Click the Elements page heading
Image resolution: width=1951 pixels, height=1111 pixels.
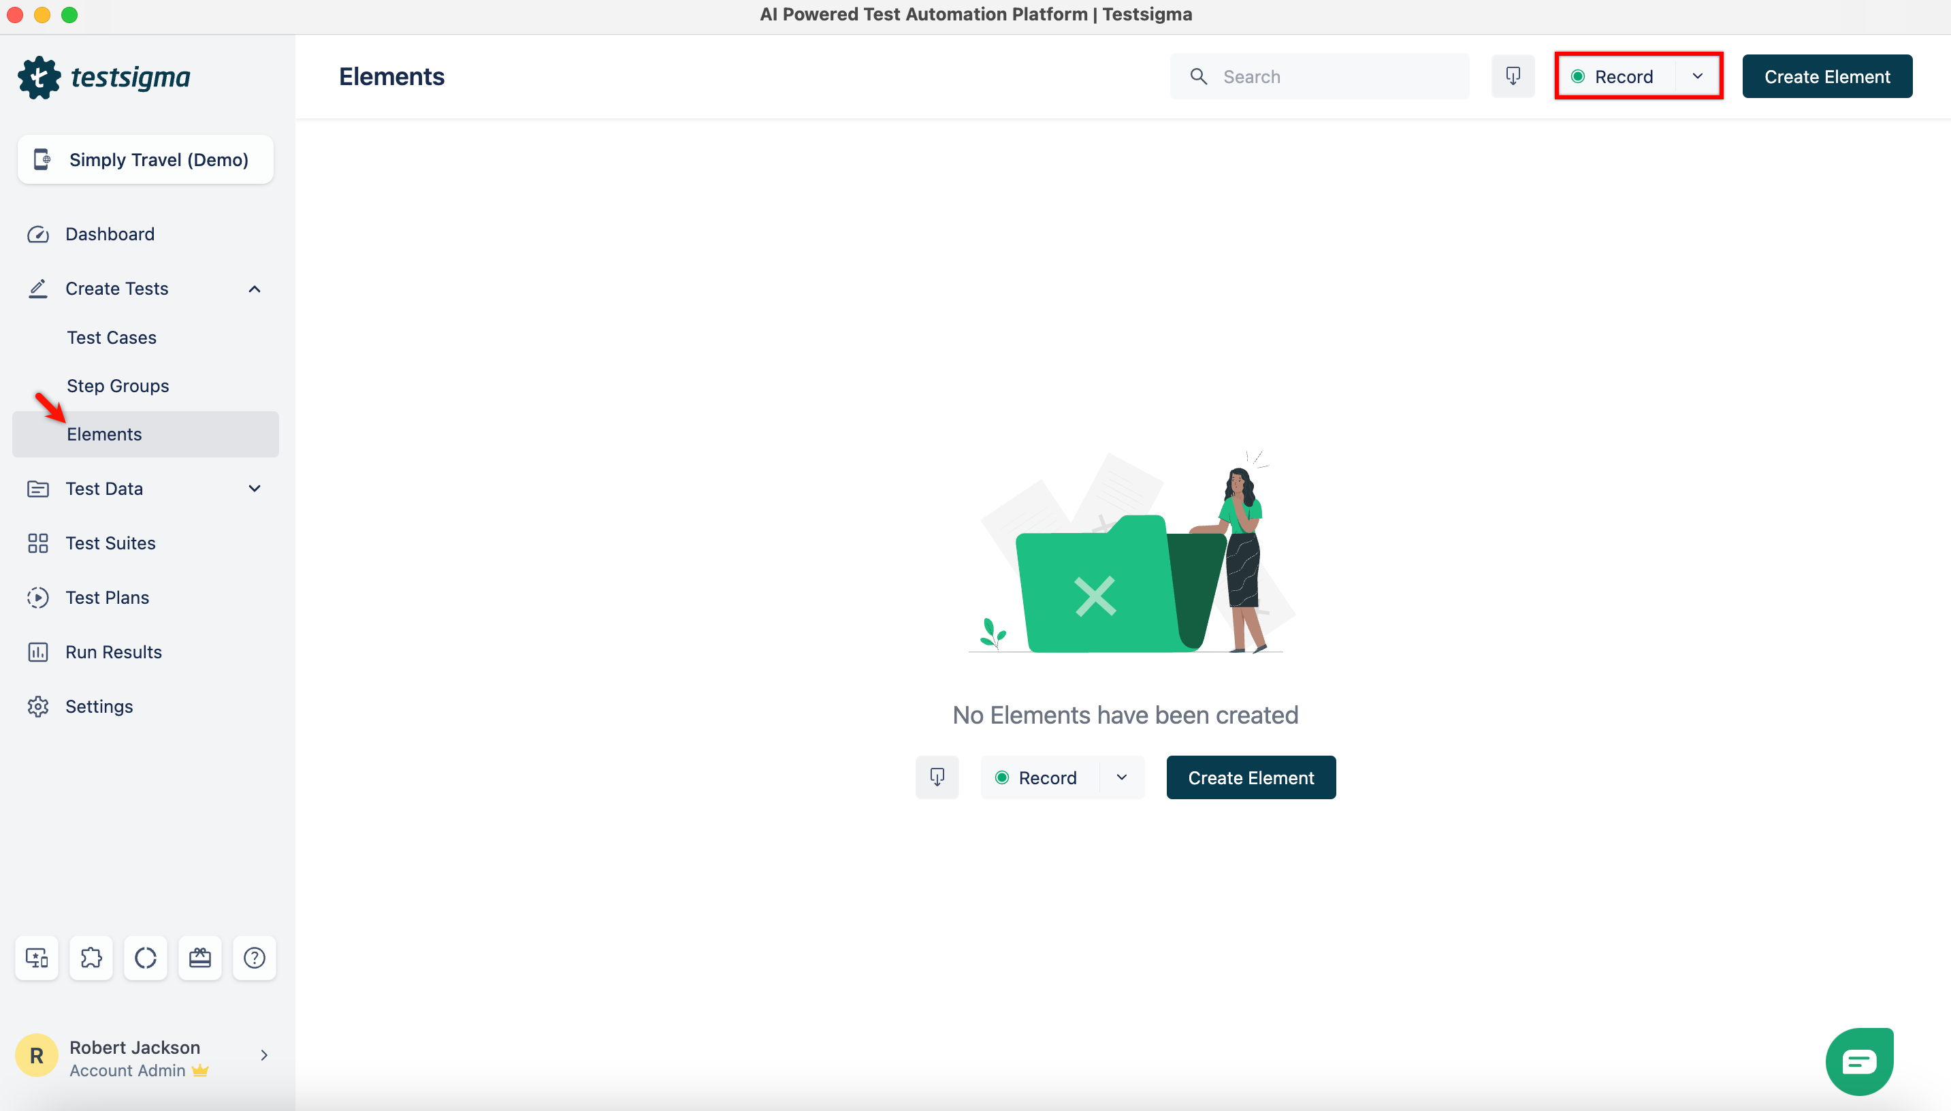[x=391, y=76]
